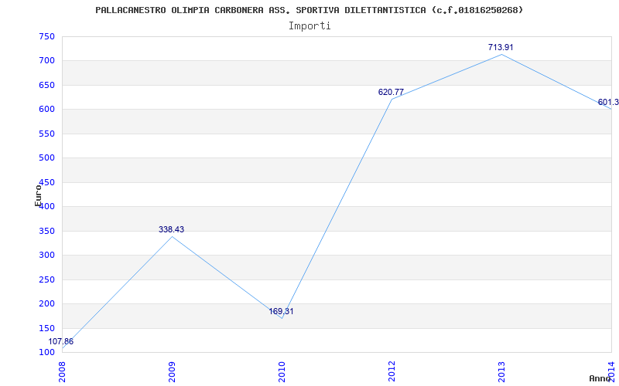The image size is (619, 386).
Task: Click the 500 y-axis tick label
Action: [x=46, y=158]
